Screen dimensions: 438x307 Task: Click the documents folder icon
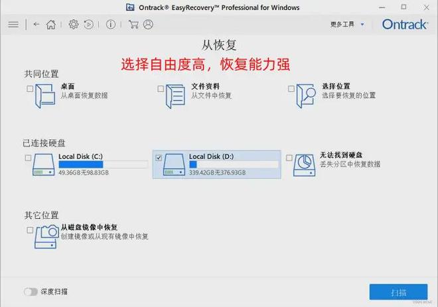coord(175,96)
